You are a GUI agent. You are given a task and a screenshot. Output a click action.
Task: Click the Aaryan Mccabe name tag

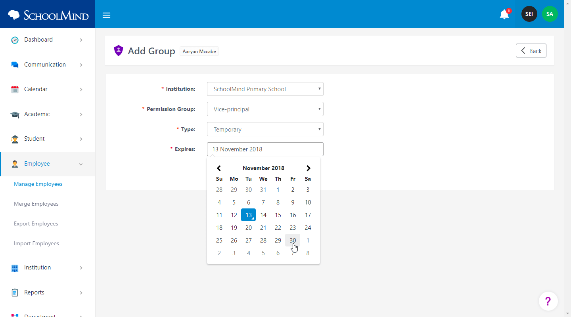pos(199,52)
